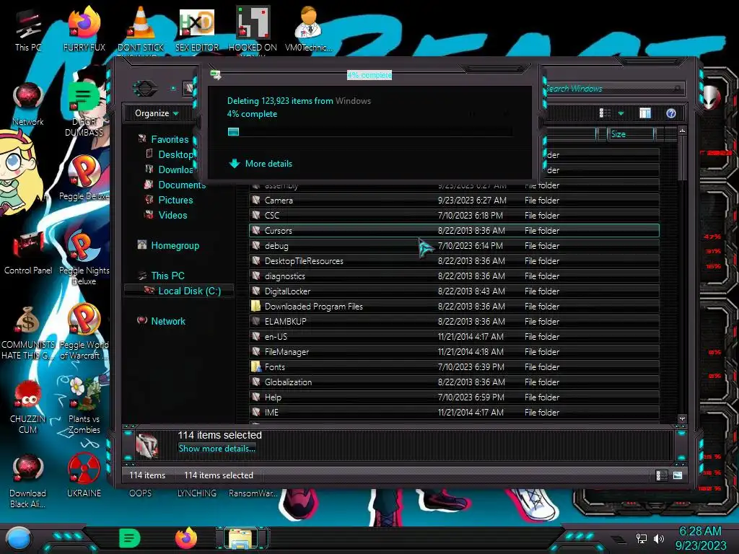
Task: Select the DigitalLocker folder row
Action: (x=454, y=291)
